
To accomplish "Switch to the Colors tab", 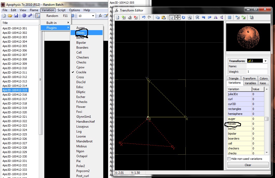I will pos(263,78).
